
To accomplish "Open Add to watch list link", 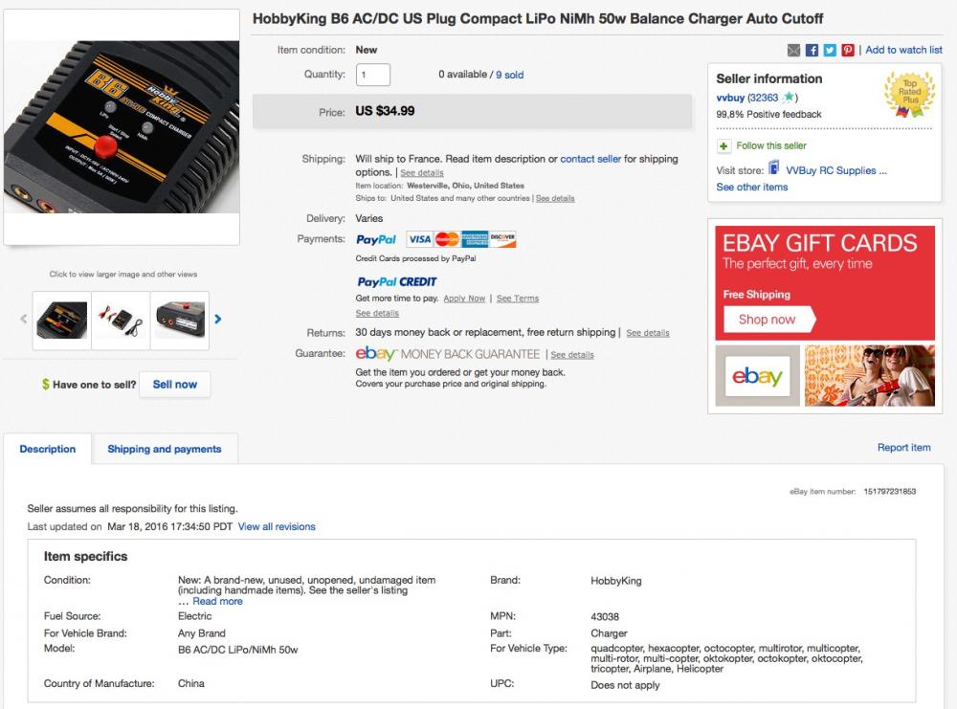I will click(903, 50).
